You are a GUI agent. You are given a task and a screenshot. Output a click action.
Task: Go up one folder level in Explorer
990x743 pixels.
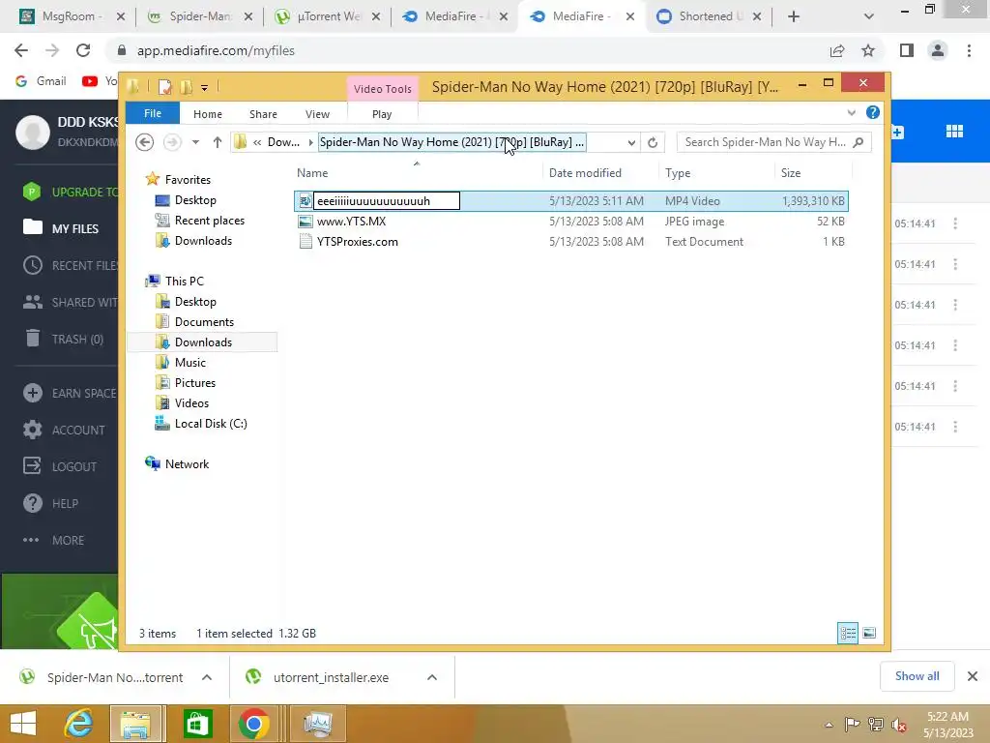click(218, 142)
